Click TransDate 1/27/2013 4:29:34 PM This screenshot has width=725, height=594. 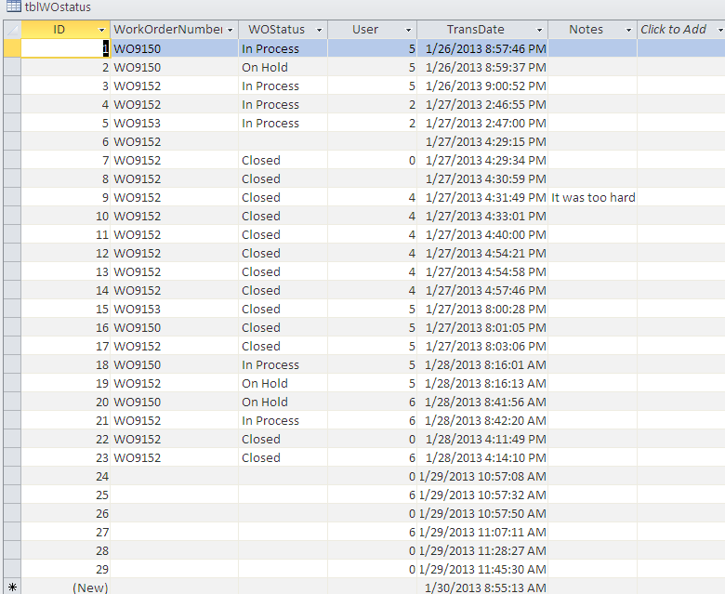(482, 160)
